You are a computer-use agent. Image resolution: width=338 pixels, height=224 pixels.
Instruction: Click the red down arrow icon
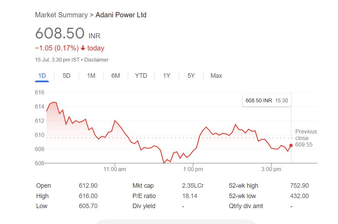click(x=83, y=48)
